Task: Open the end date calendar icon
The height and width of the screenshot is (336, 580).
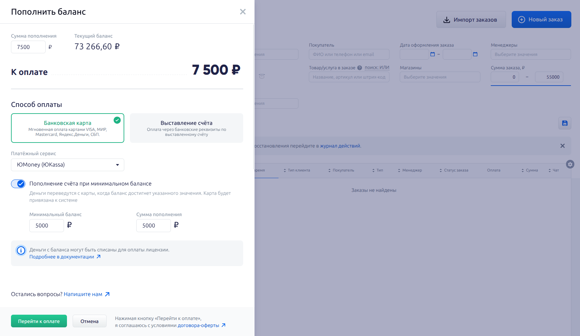Action: [475, 54]
